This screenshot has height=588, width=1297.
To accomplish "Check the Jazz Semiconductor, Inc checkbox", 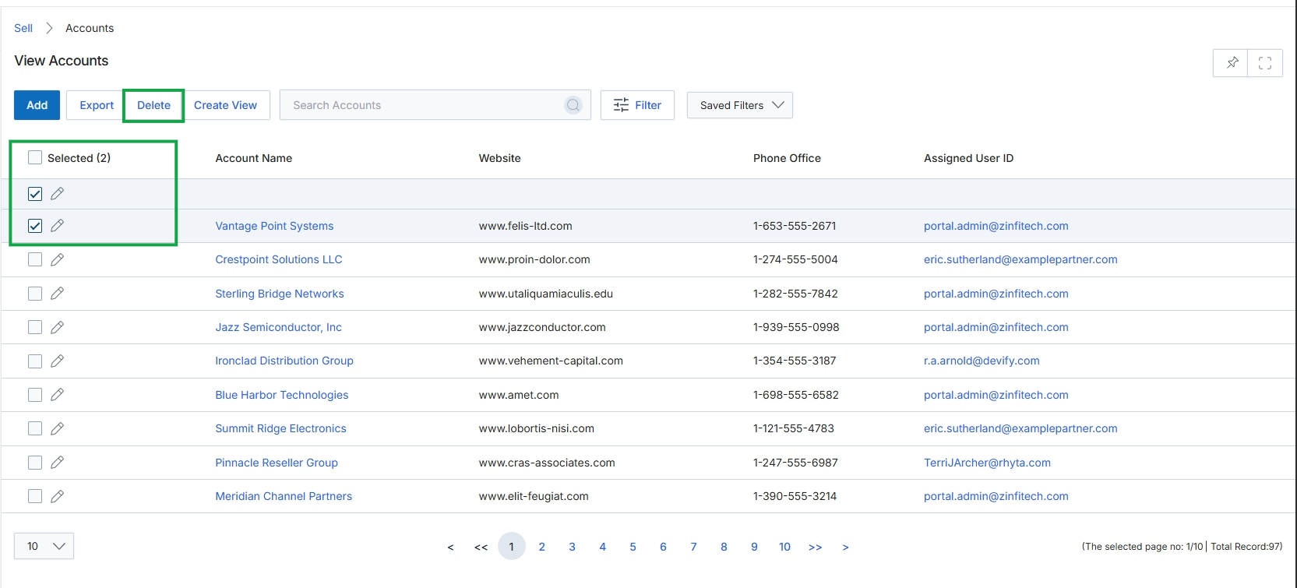I will click(35, 327).
